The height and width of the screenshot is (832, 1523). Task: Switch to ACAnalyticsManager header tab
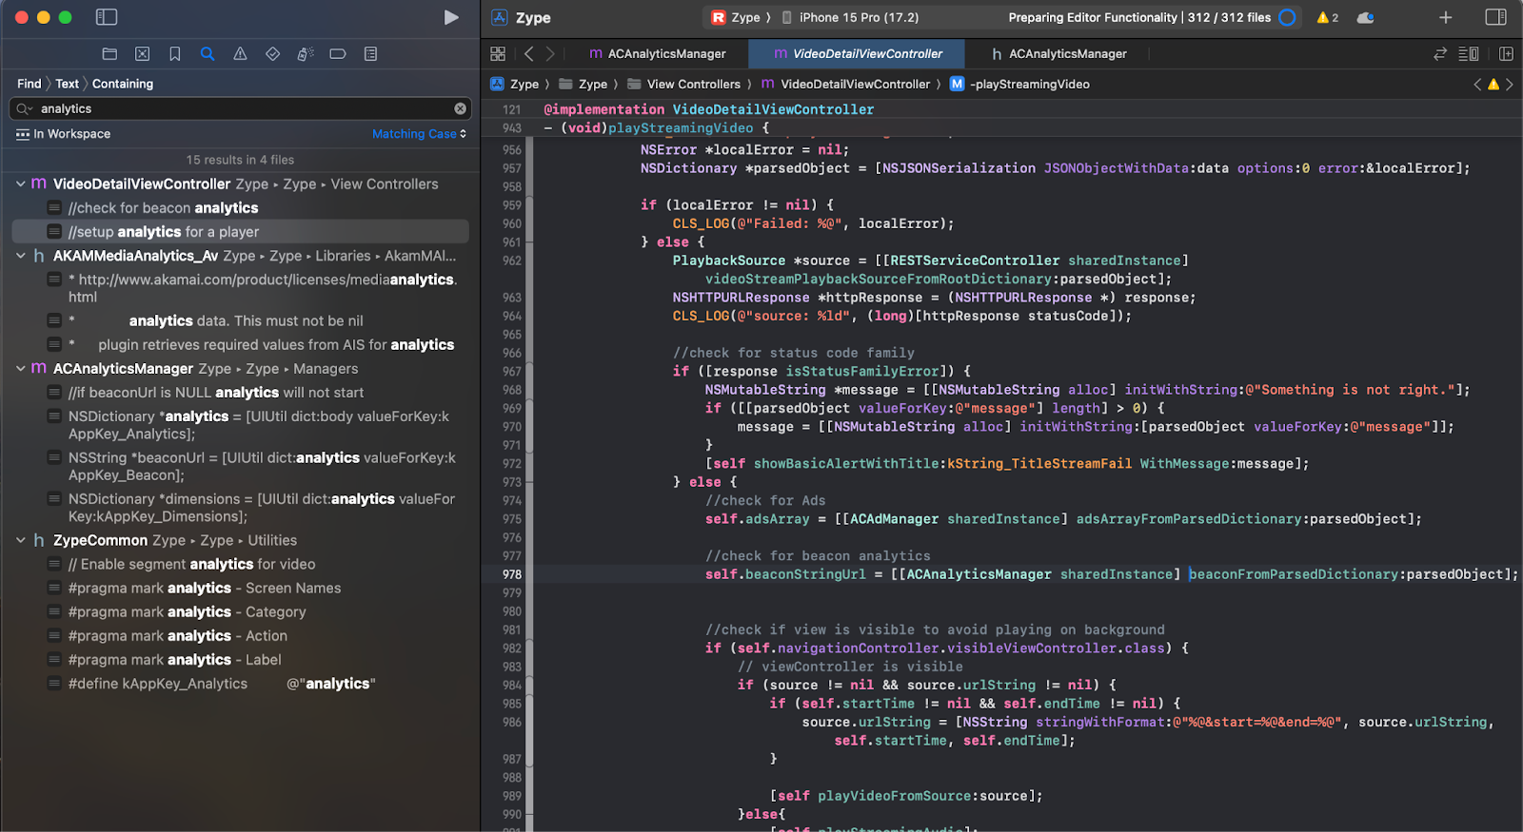click(x=1058, y=54)
